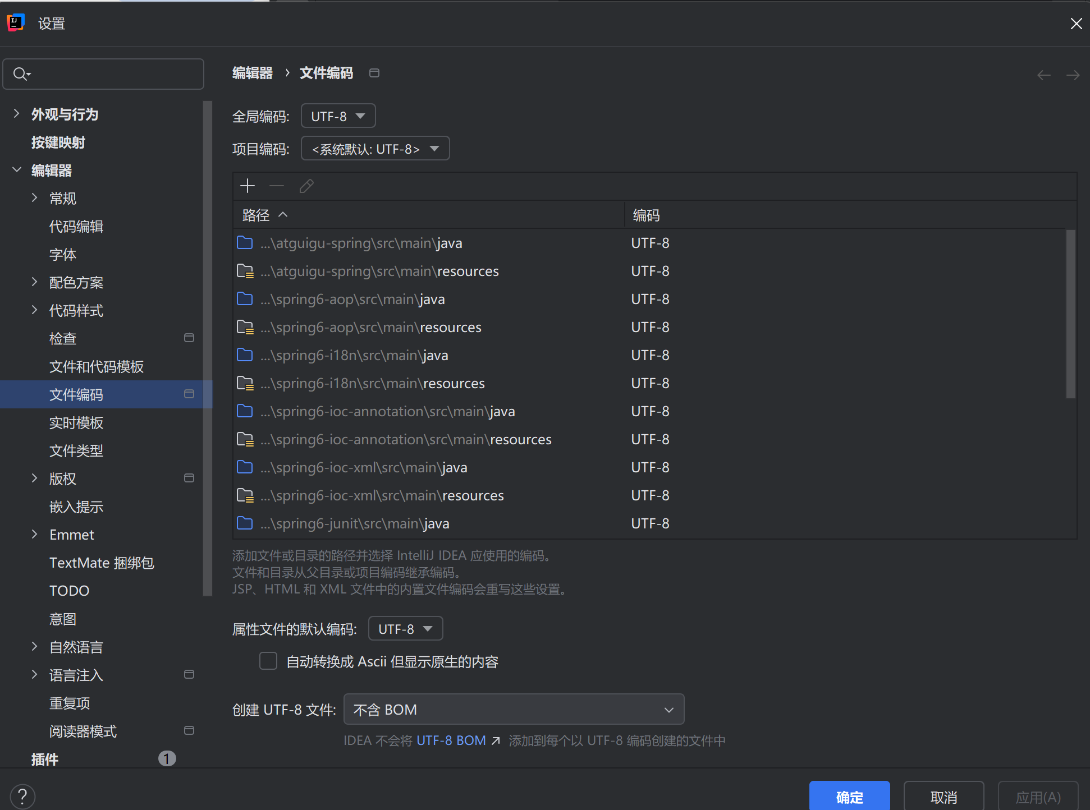
Task: Click the plus icon to add path
Action: 248,186
